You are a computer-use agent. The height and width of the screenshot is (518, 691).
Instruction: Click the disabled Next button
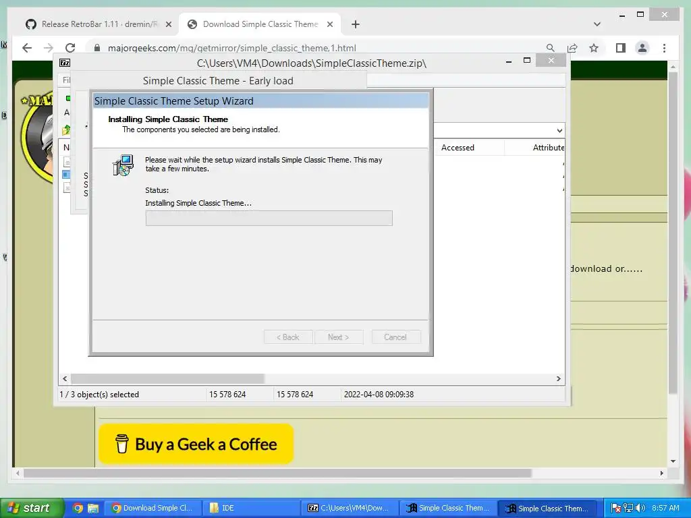coord(339,337)
